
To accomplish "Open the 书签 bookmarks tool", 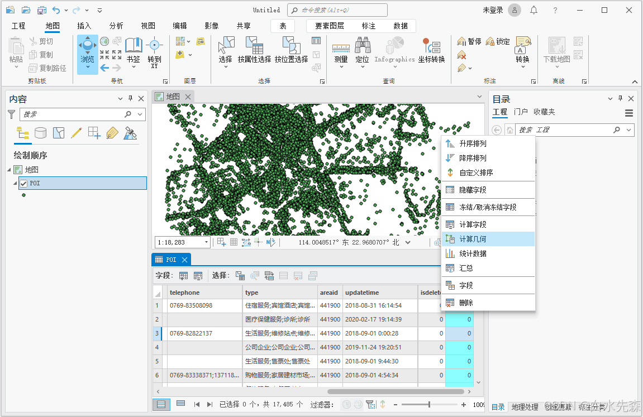I will click(x=134, y=52).
